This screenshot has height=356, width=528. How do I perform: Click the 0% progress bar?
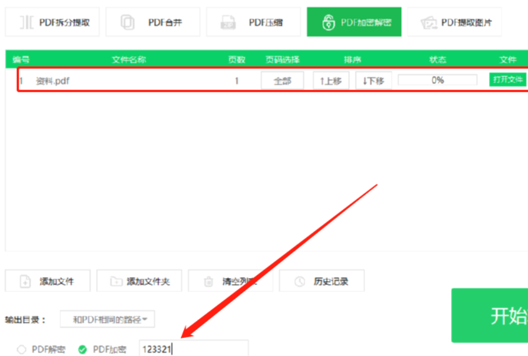click(437, 80)
